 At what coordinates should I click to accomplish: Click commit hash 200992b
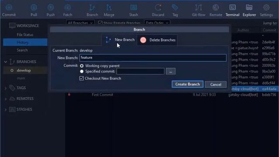[x=269, y=65]
